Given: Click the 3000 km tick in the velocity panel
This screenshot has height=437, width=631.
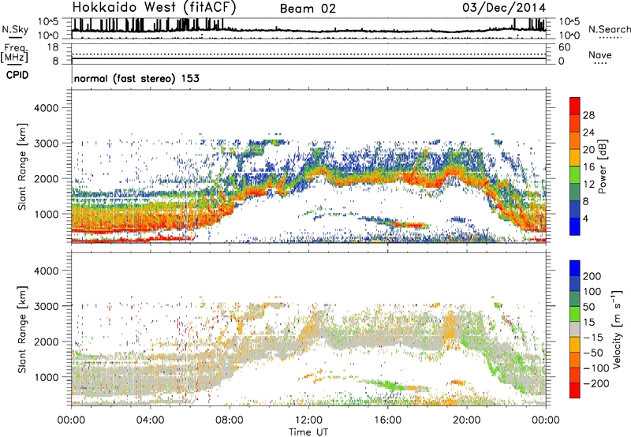Looking at the screenshot, I should point(47,306).
